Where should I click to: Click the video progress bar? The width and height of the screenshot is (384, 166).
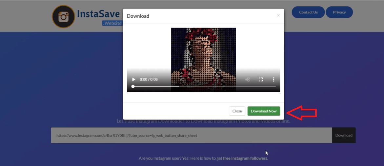(x=204, y=86)
